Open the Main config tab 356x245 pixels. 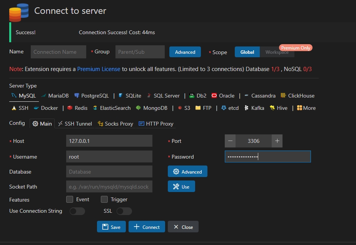pyautogui.click(x=42, y=124)
